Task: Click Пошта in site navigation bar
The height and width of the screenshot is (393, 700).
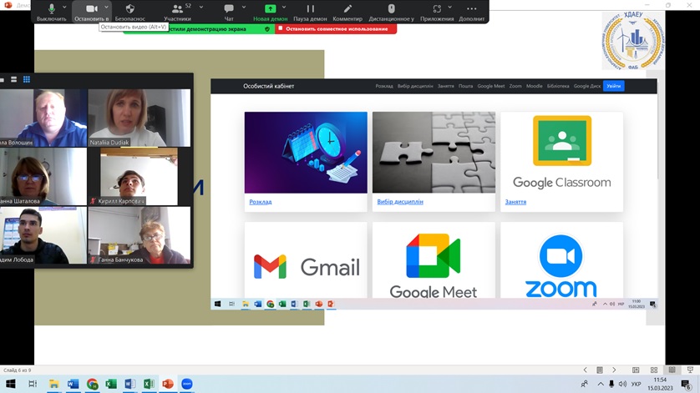Action: point(465,86)
